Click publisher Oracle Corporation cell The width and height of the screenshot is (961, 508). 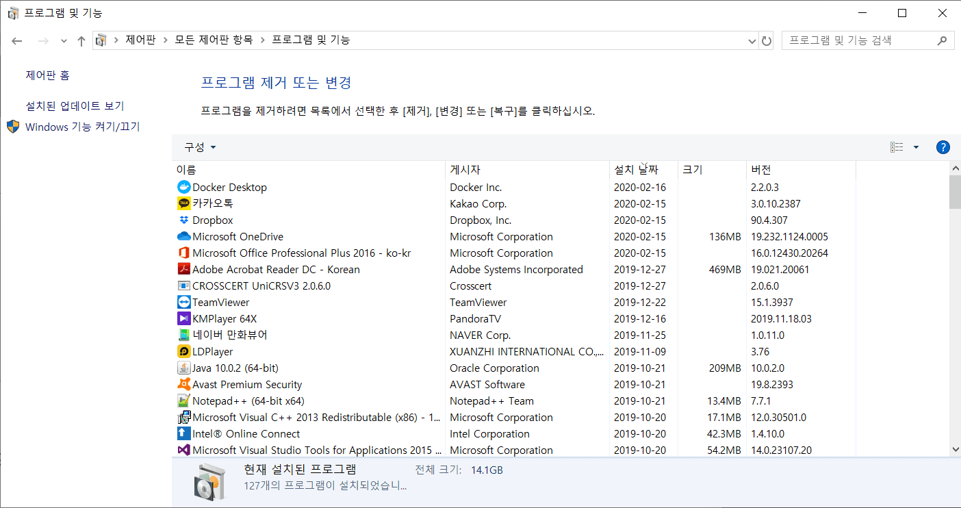tap(494, 368)
